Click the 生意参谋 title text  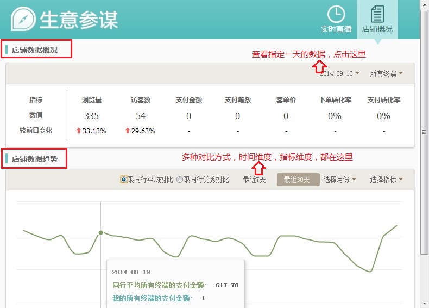click(79, 20)
